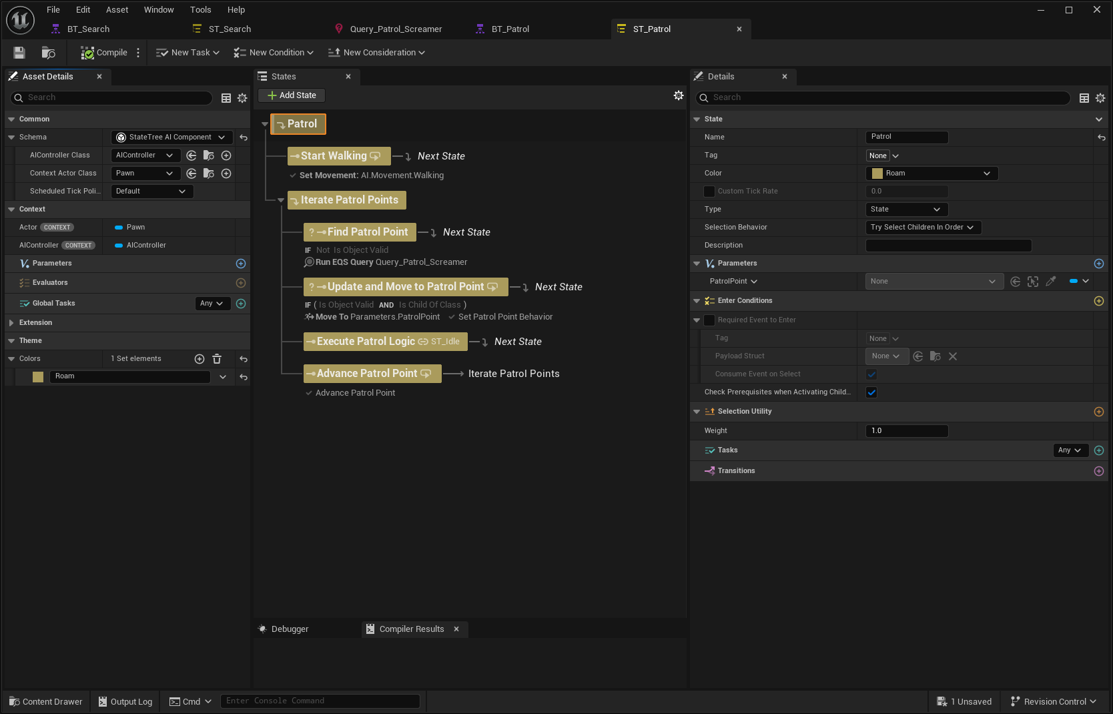The height and width of the screenshot is (714, 1113).
Task: Toggle Check Prerequisites when Activating Child checkbox
Action: coord(871,392)
